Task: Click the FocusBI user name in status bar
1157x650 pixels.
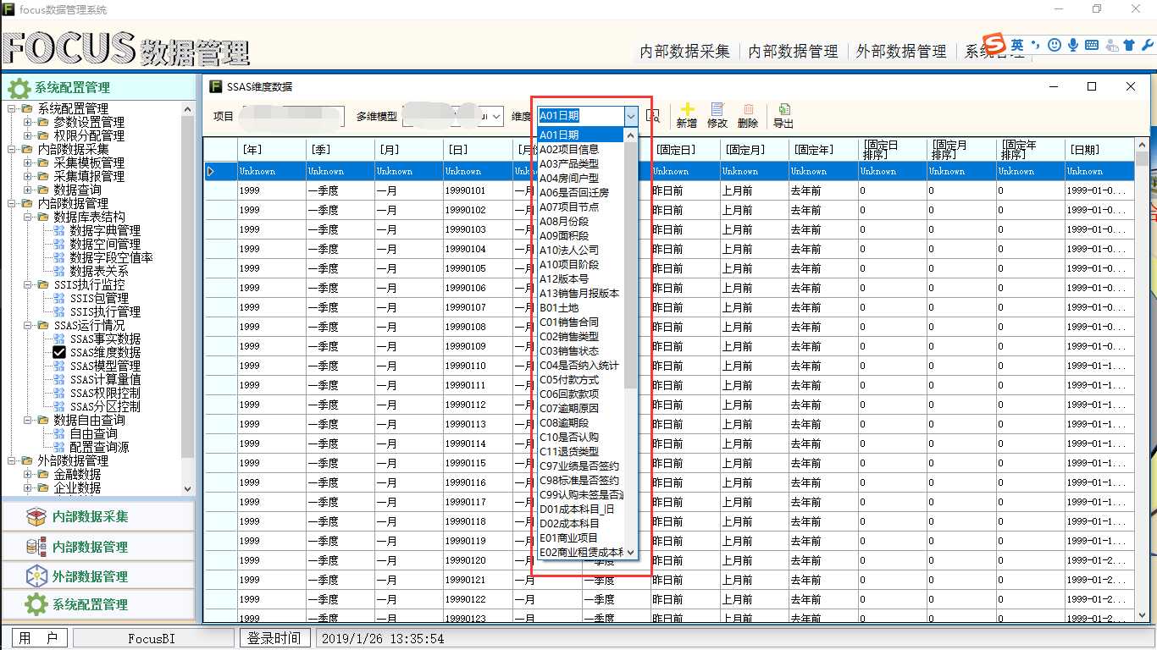Action: pyautogui.click(x=152, y=638)
